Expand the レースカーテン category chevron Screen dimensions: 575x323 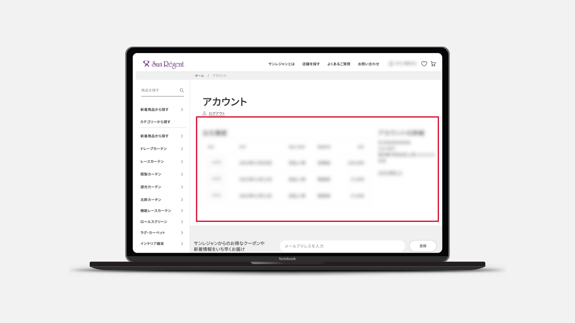point(182,161)
